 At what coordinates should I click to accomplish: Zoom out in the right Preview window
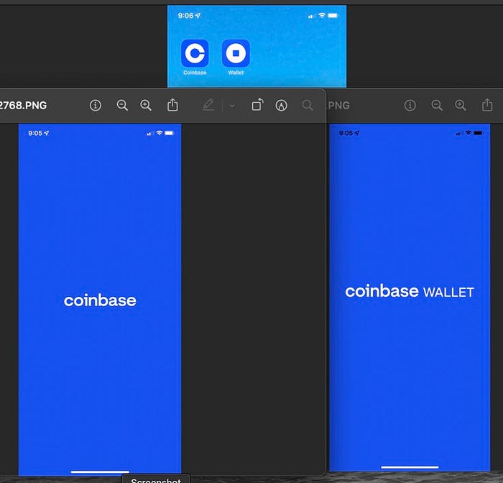pyautogui.click(x=437, y=105)
